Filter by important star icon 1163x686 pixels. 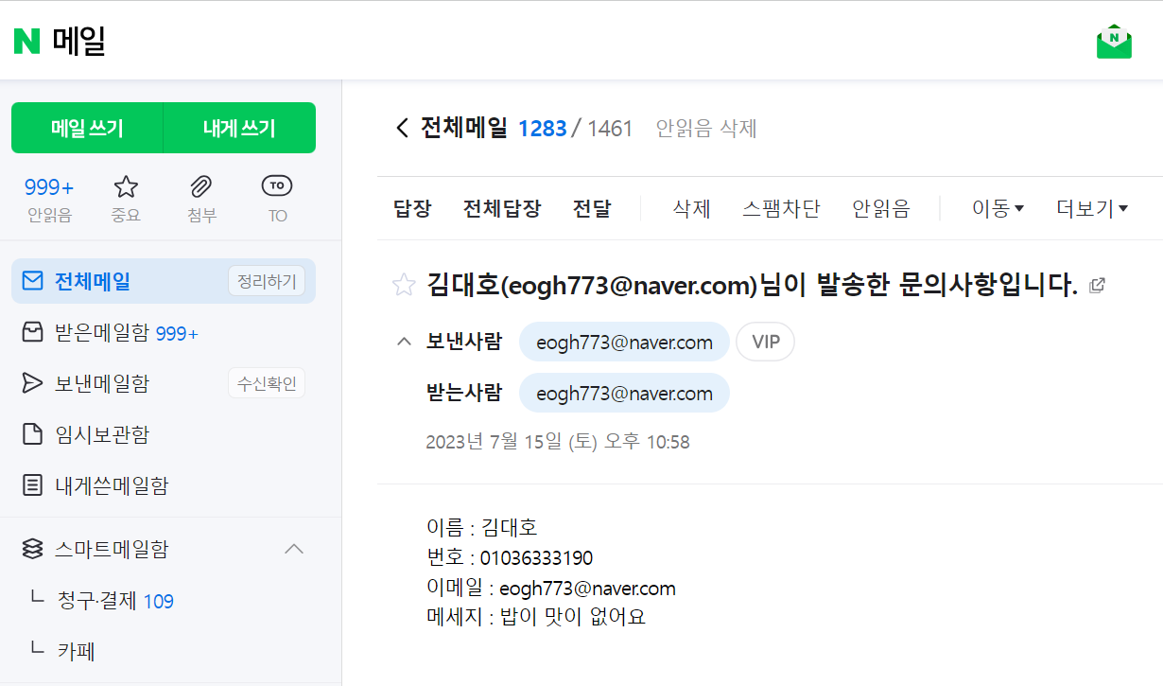point(126,199)
